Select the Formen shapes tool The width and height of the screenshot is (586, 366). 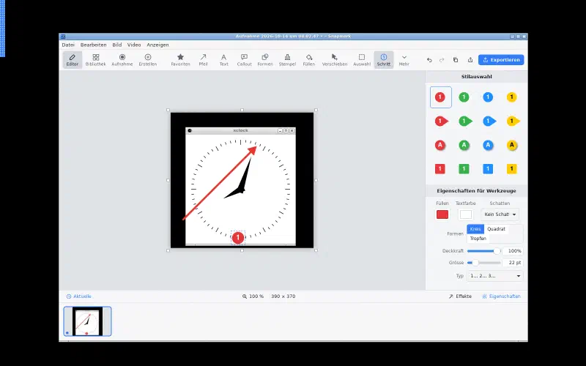(x=265, y=60)
